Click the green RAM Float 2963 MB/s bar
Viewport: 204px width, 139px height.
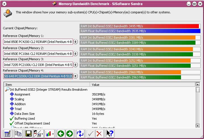click(140, 77)
